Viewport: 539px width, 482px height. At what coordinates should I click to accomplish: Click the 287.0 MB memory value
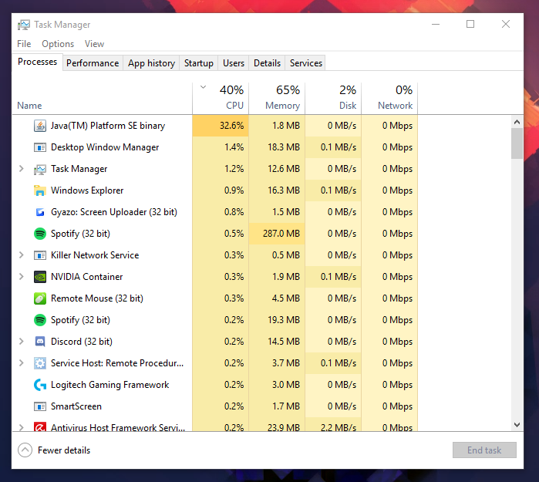pyautogui.click(x=281, y=234)
